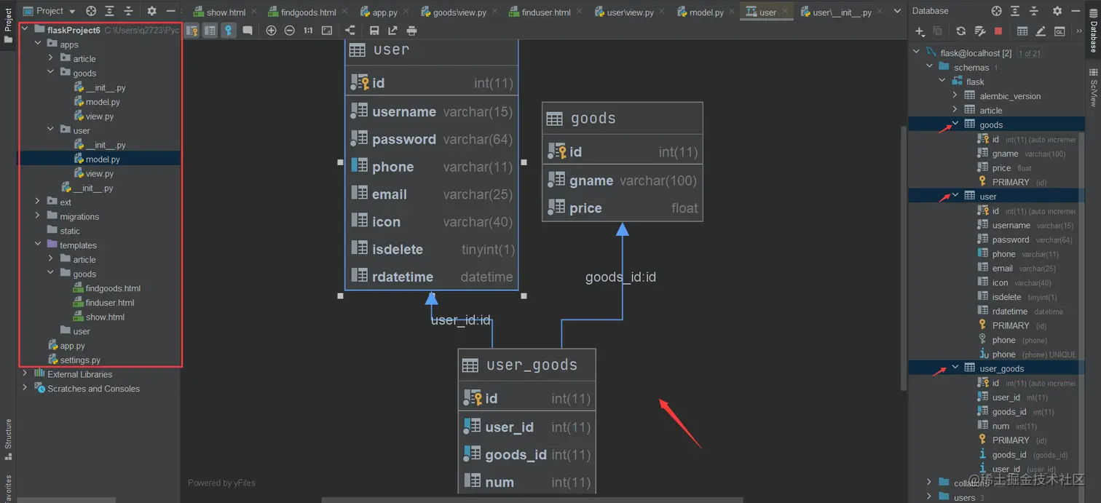Image resolution: width=1101 pixels, height=503 pixels.
Task: Toggle comments display in diagram
Action: click(x=248, y=31)
